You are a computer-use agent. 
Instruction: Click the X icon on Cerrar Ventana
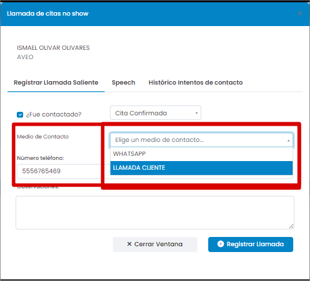tap(130, 244)
